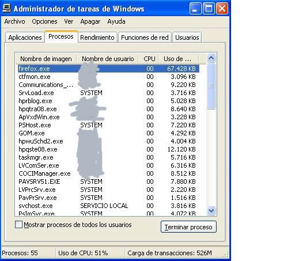Click the process list scrollbar thumb
The width and height of the screenshot is (295, 261).
[x=211, y=86]
